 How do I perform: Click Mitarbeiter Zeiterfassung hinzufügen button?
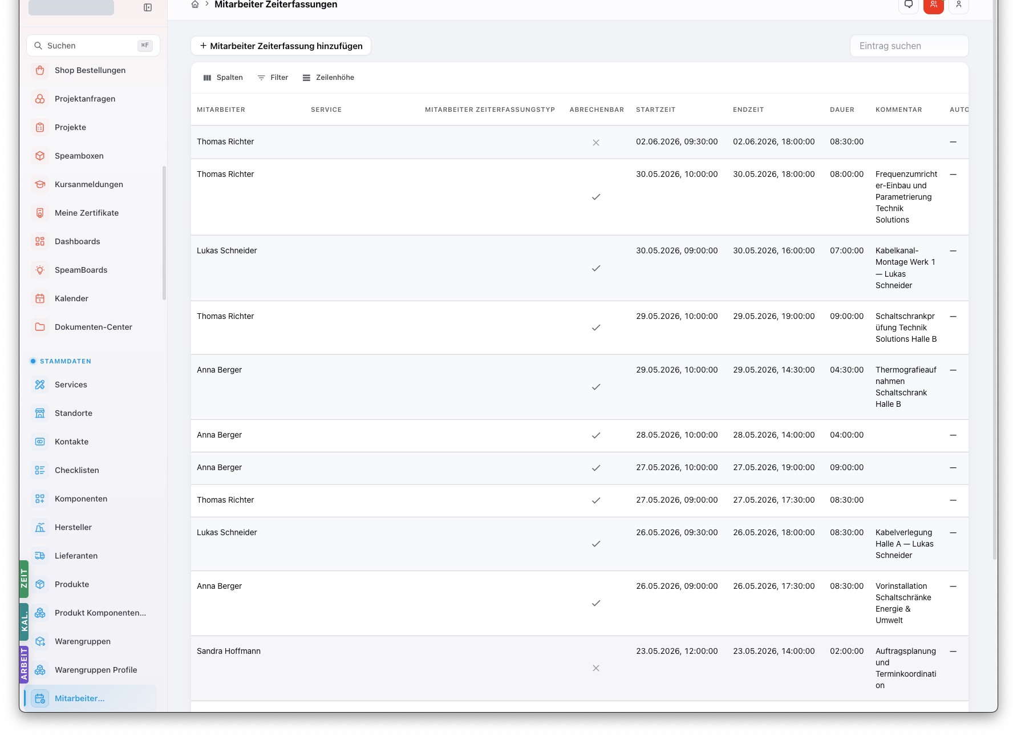[281, 46]
